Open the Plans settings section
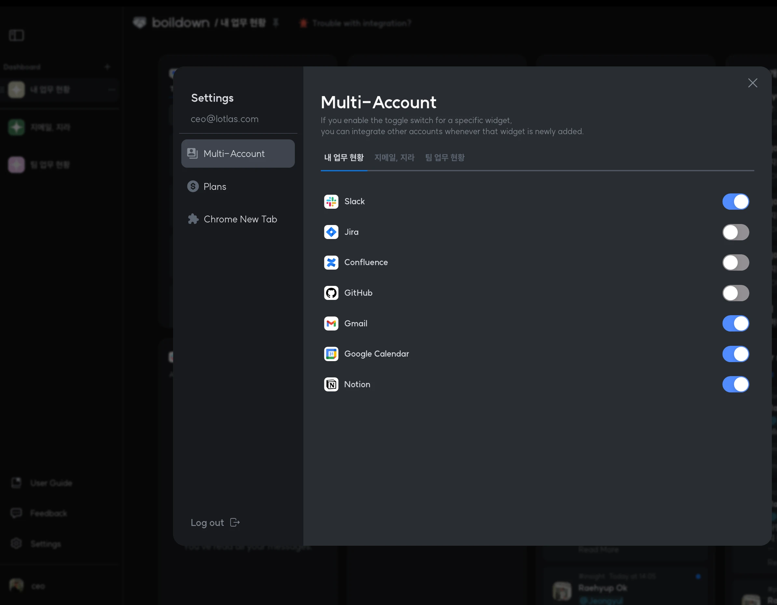The height and width of the screenshot is (605, 777). pyautogui.click(x=238, y=186)
